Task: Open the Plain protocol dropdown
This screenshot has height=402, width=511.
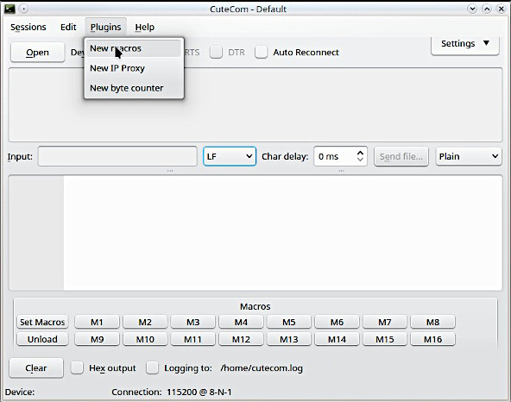Action: coord(469,156)
